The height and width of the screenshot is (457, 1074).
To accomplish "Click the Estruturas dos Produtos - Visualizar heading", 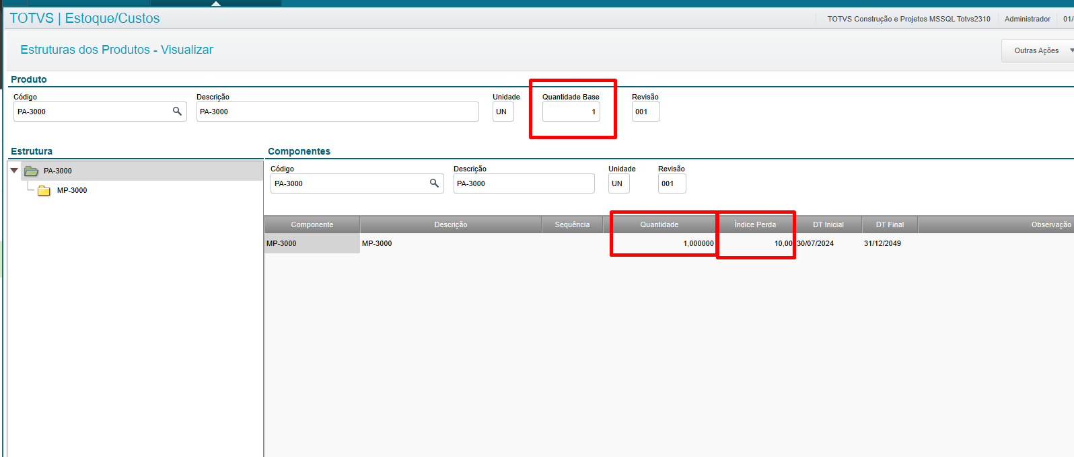I will coord(116,50).
